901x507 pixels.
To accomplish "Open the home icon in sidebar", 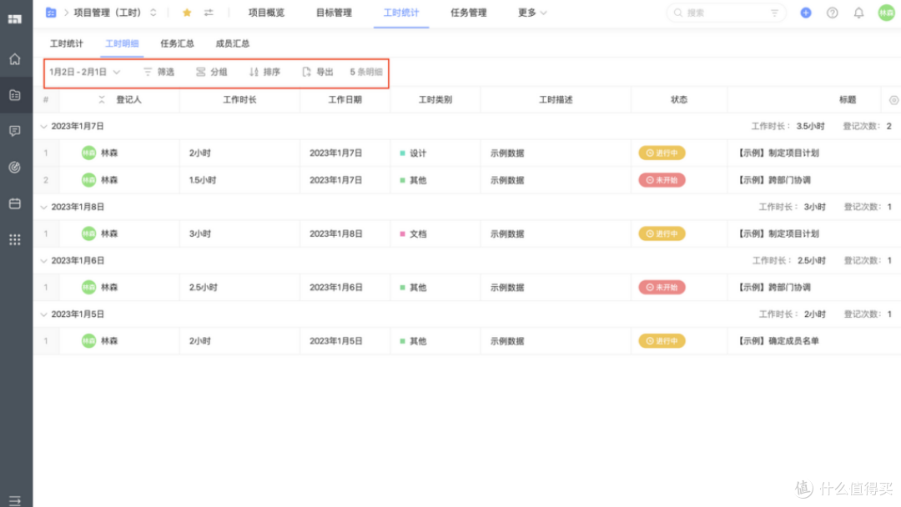I will click(15, 59).
